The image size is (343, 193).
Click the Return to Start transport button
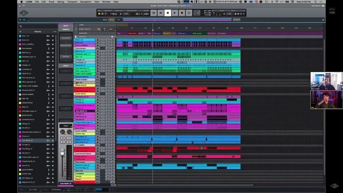[154, 13]
